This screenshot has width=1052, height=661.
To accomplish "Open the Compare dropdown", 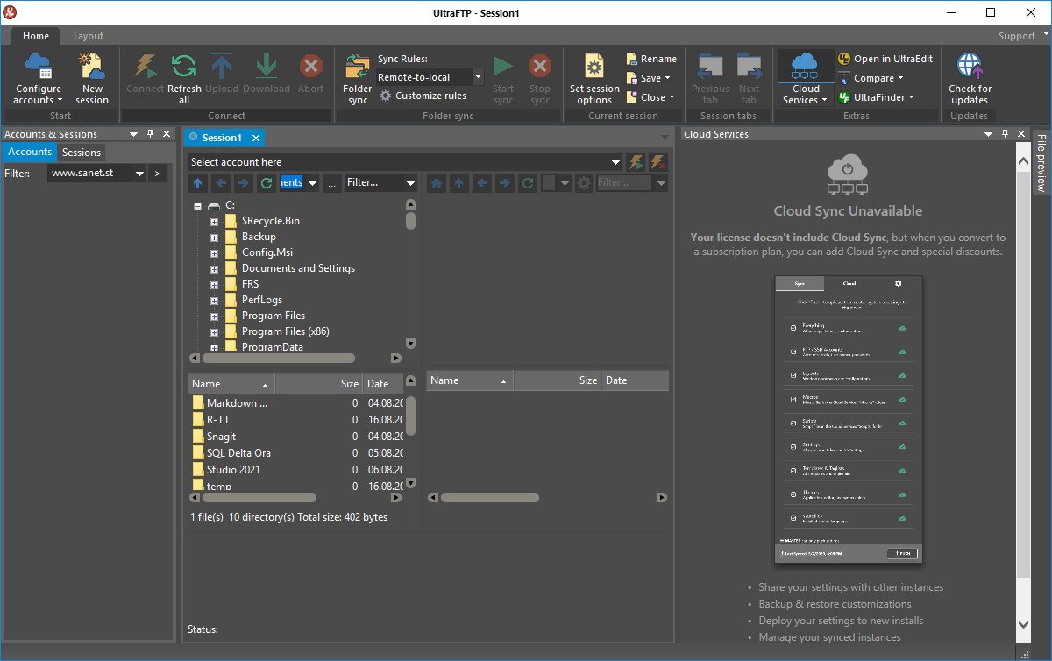I will click(x=871, y=78).
